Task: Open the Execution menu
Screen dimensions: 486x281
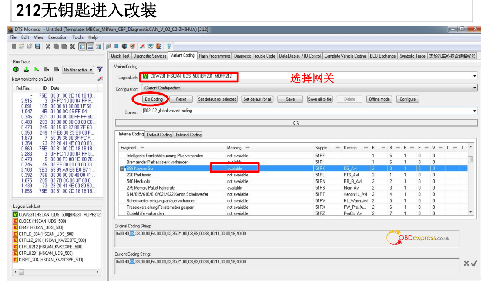Action: (58, 37)
